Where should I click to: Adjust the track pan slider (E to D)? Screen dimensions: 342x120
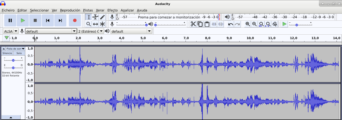click(13, 67)
